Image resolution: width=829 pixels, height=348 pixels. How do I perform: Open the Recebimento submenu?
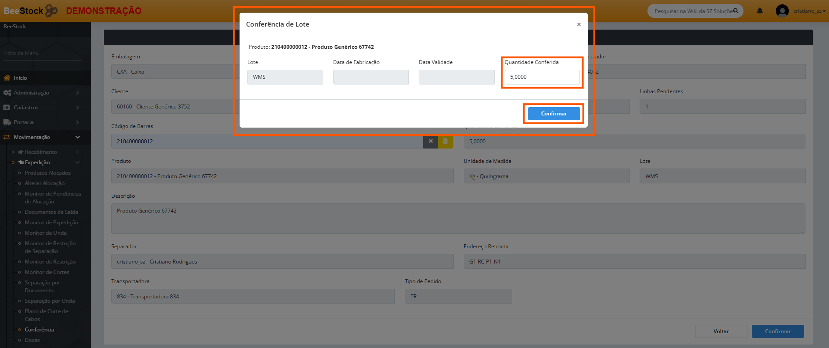(41, 152)
